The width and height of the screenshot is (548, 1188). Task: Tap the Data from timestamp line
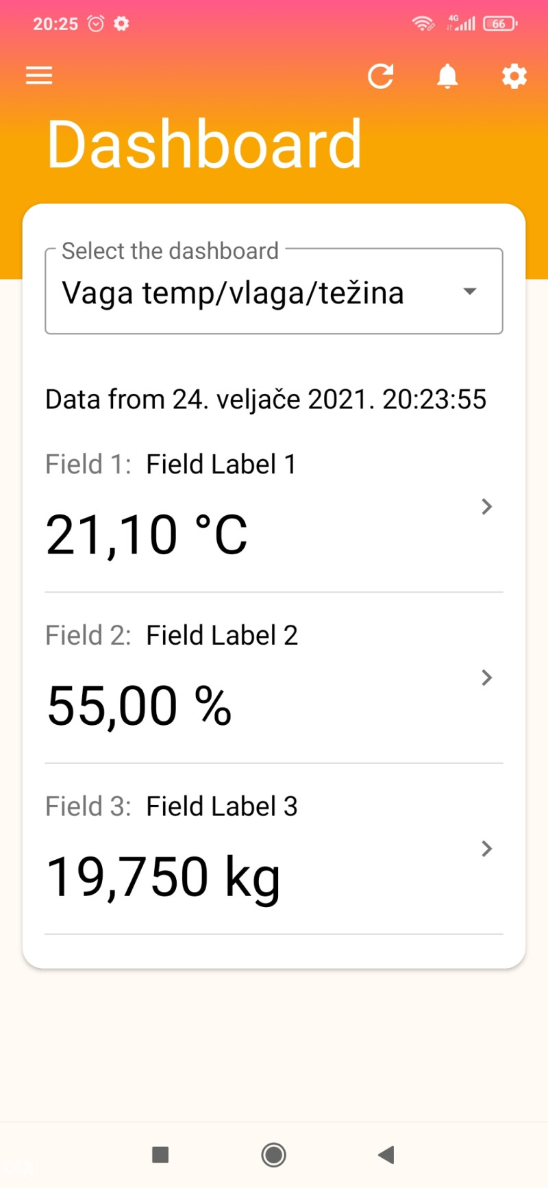pyautogui.click(x=266, y=399)
